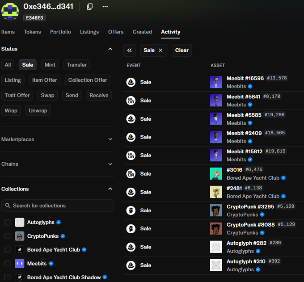This screenshot has width=304, height=282.
Task: Open the Items tab
Action: coord(8,32)
